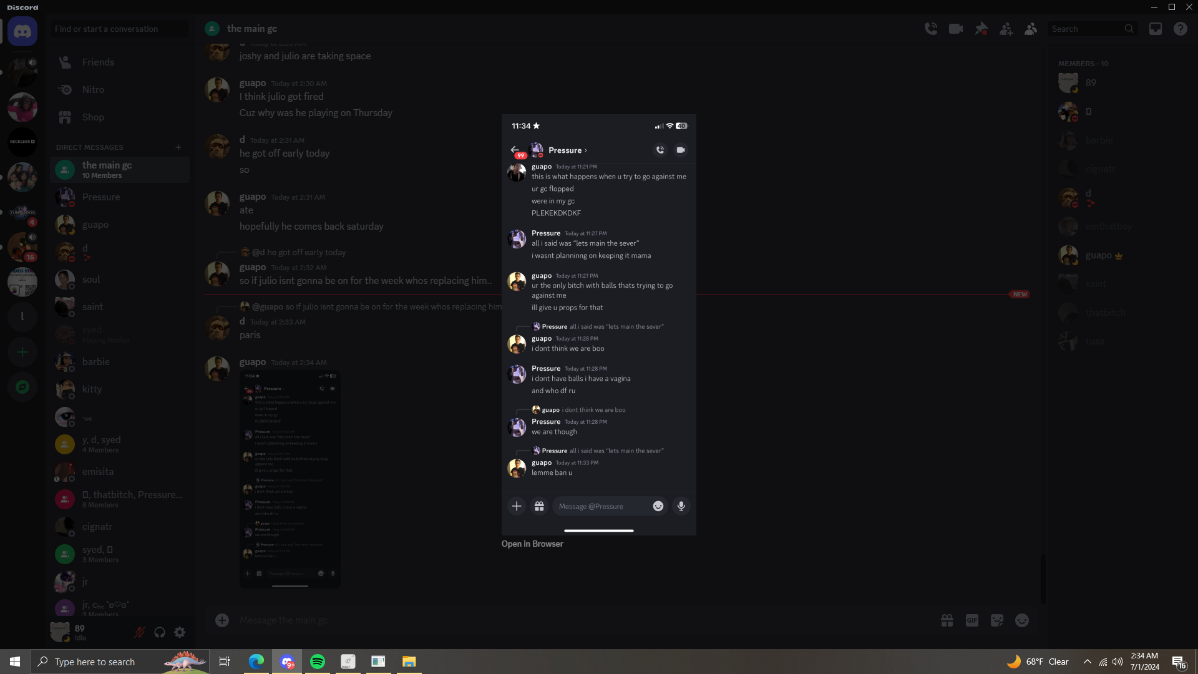This screenshot has width=1198, height=674.
Task: Open the inbox
Action: (x=1156, y=29)
